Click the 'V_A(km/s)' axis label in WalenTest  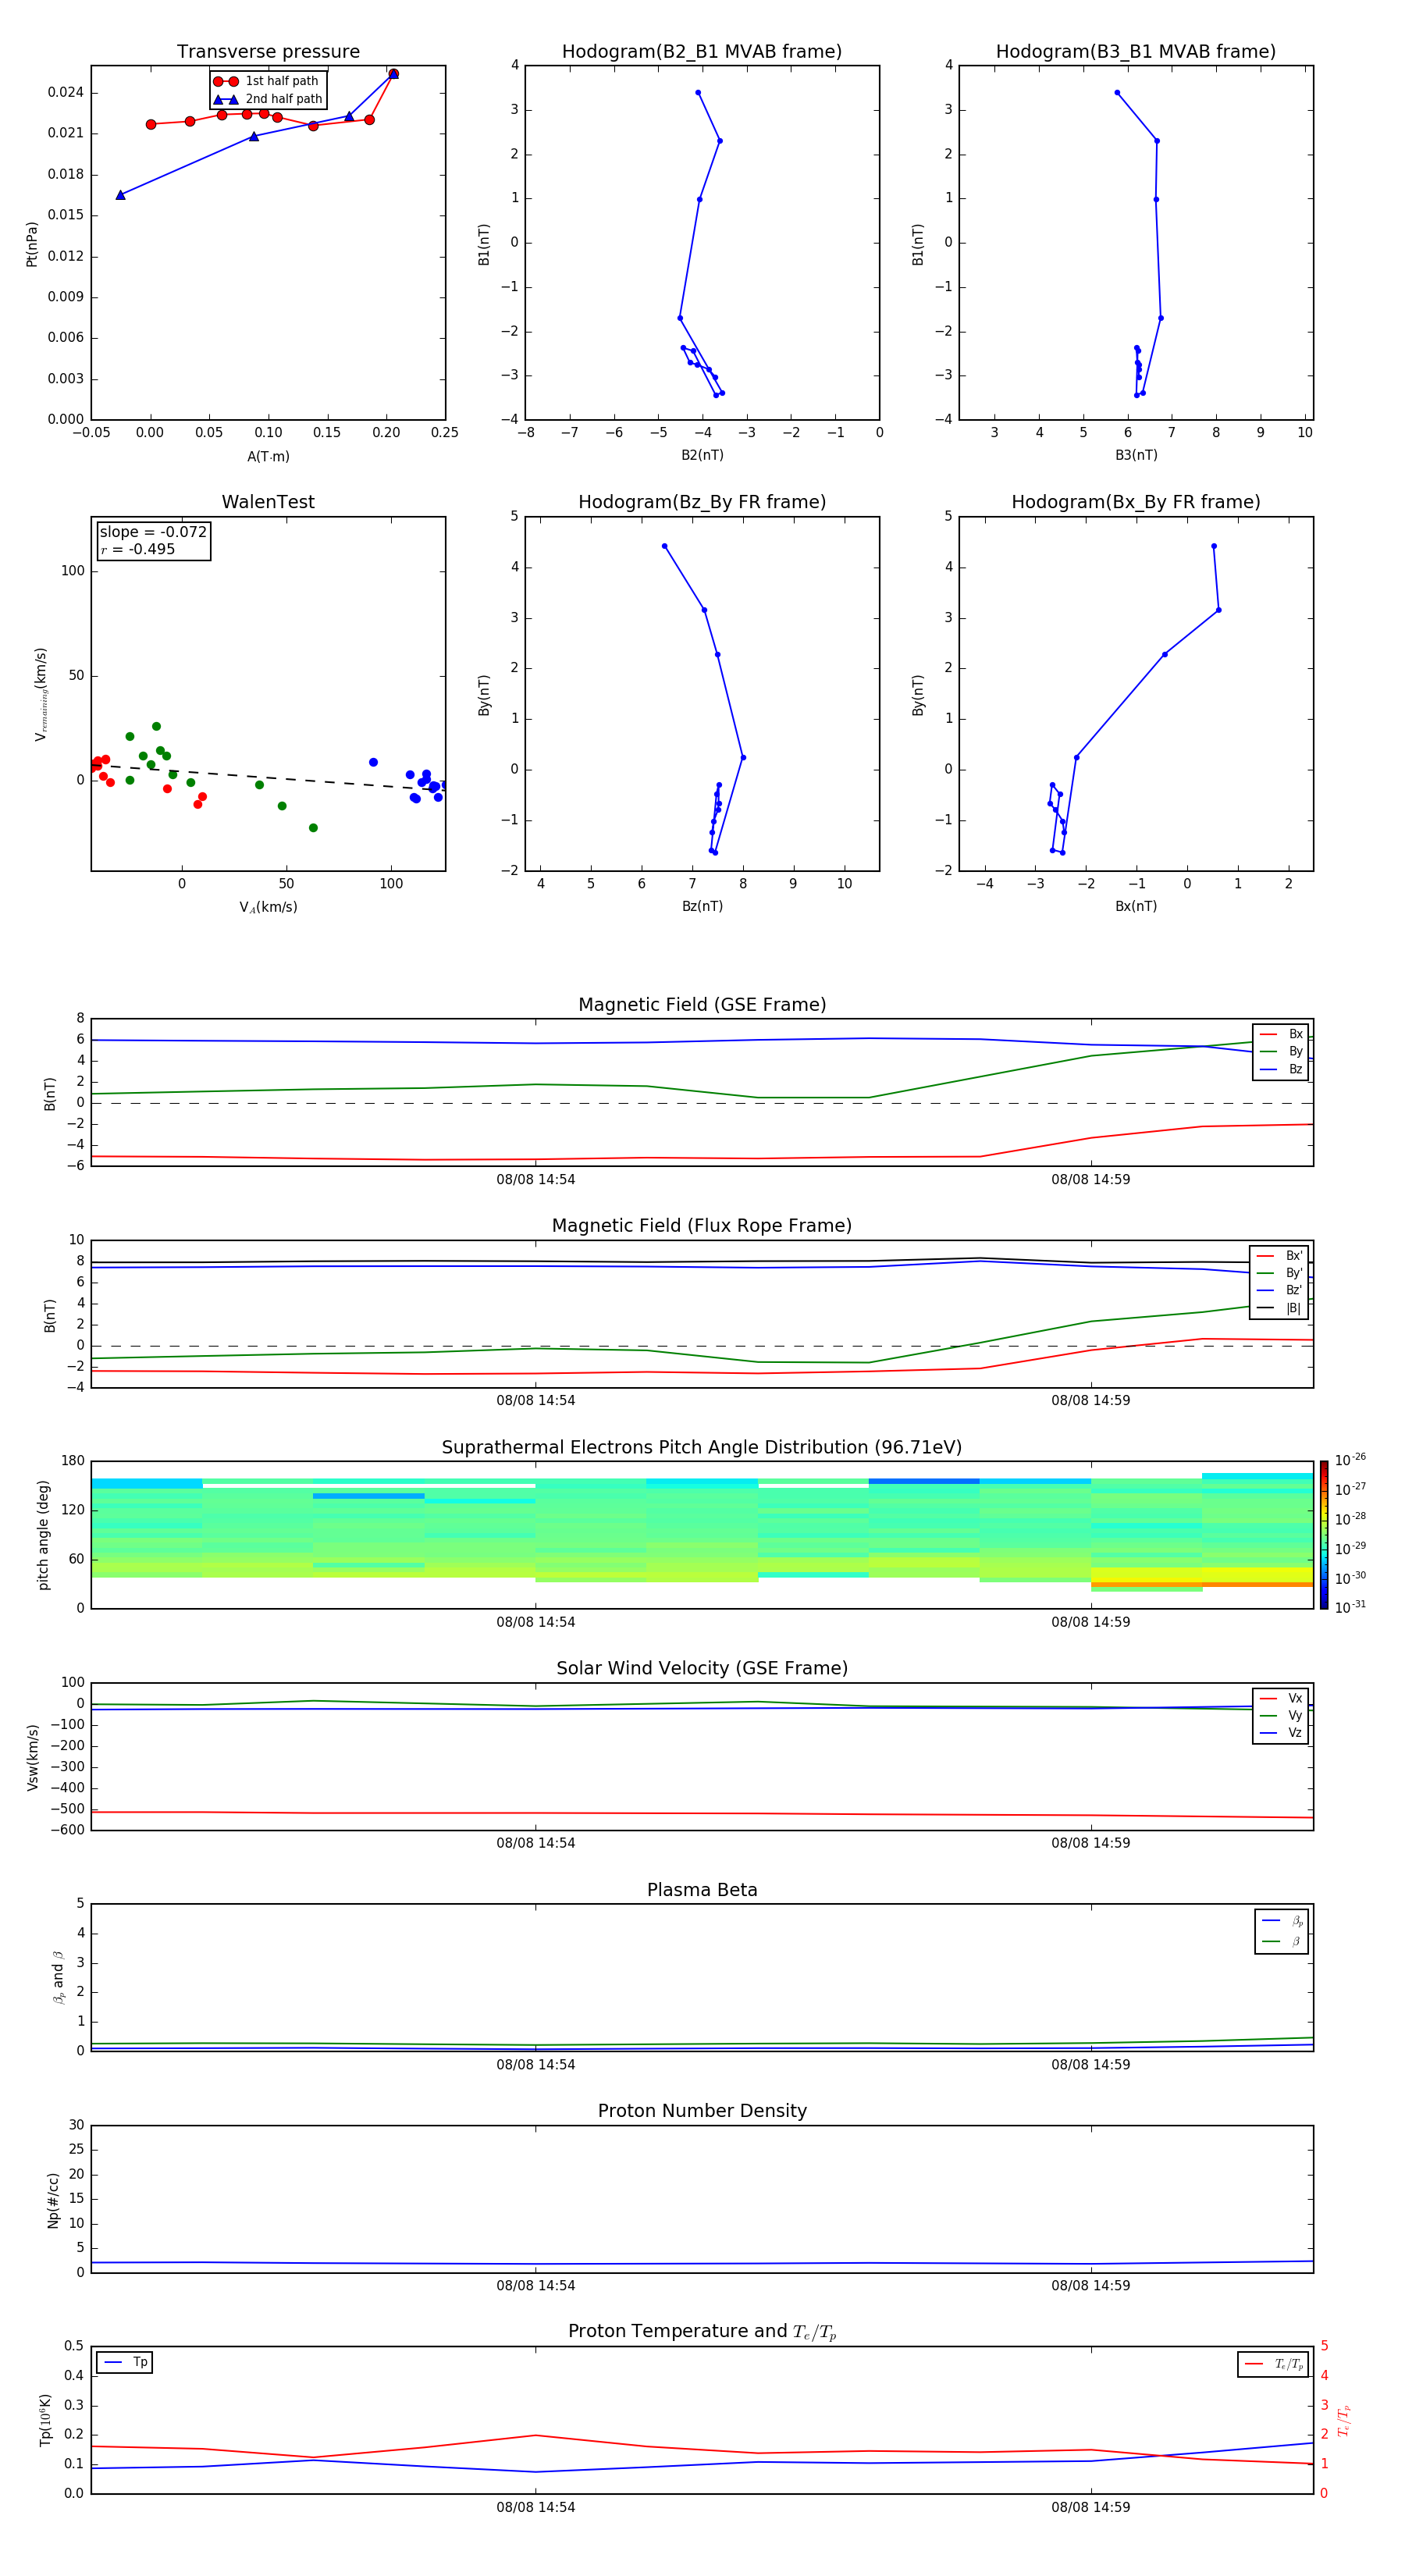point(268,907)
